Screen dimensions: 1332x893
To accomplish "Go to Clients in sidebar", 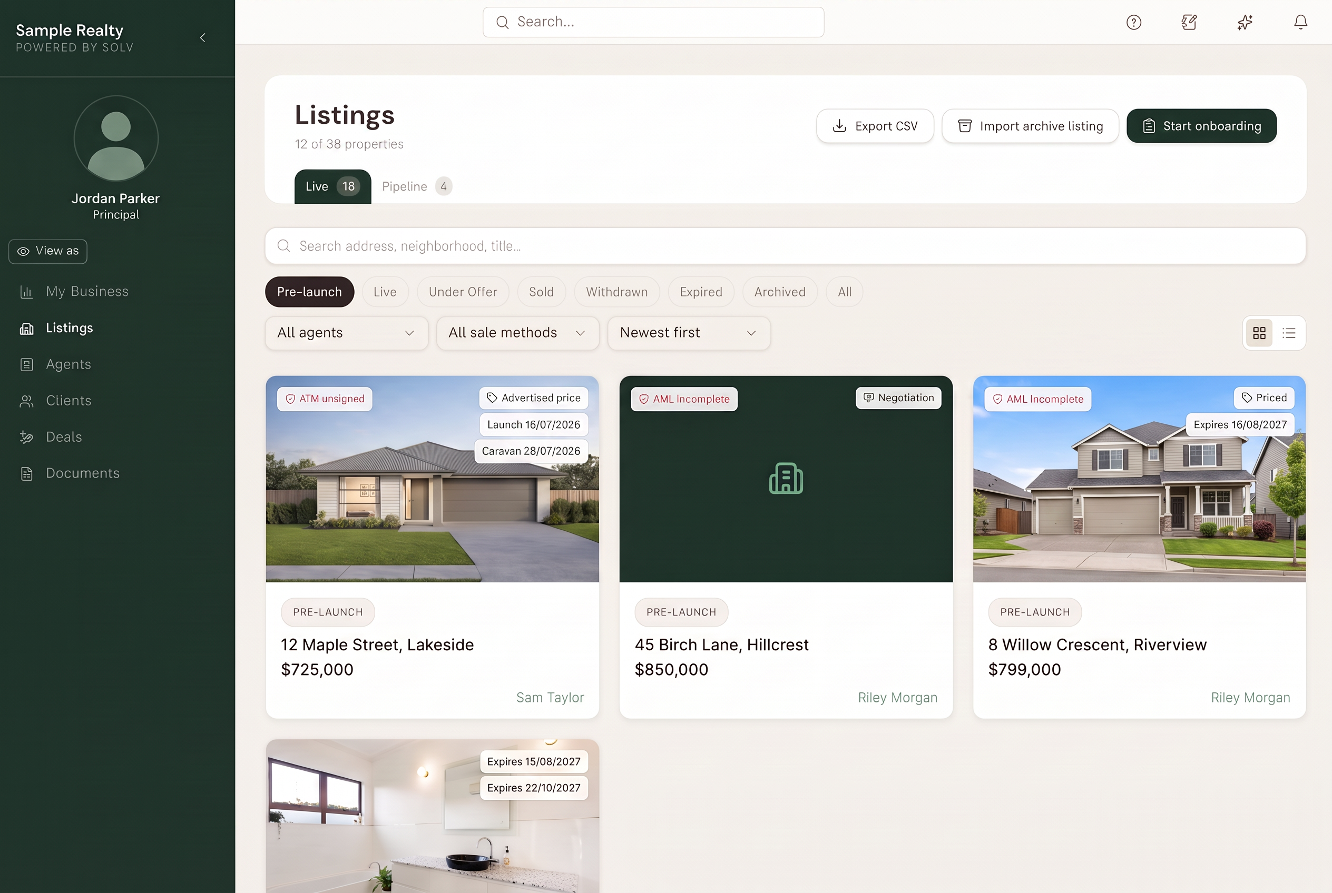I will [x=68, y=401].
